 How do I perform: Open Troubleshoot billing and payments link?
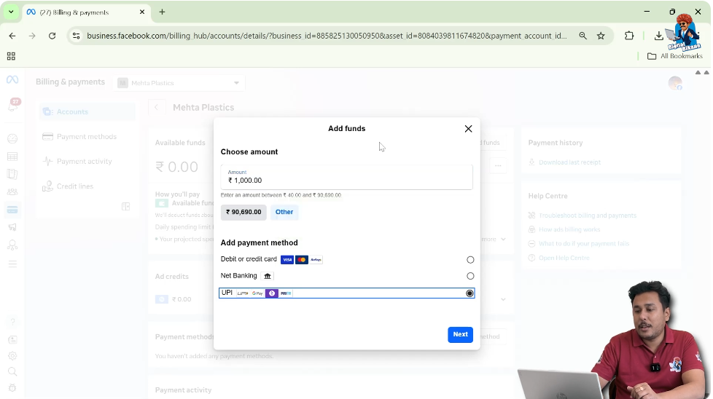(x=587, y=216)
